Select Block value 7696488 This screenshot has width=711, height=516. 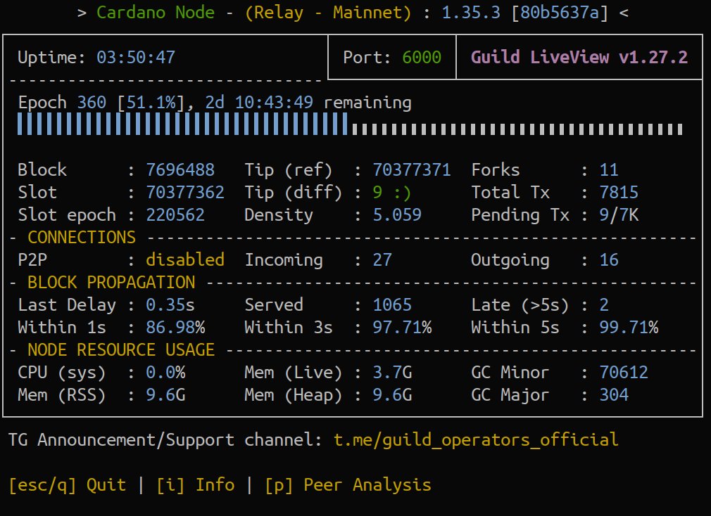point(180,170)
